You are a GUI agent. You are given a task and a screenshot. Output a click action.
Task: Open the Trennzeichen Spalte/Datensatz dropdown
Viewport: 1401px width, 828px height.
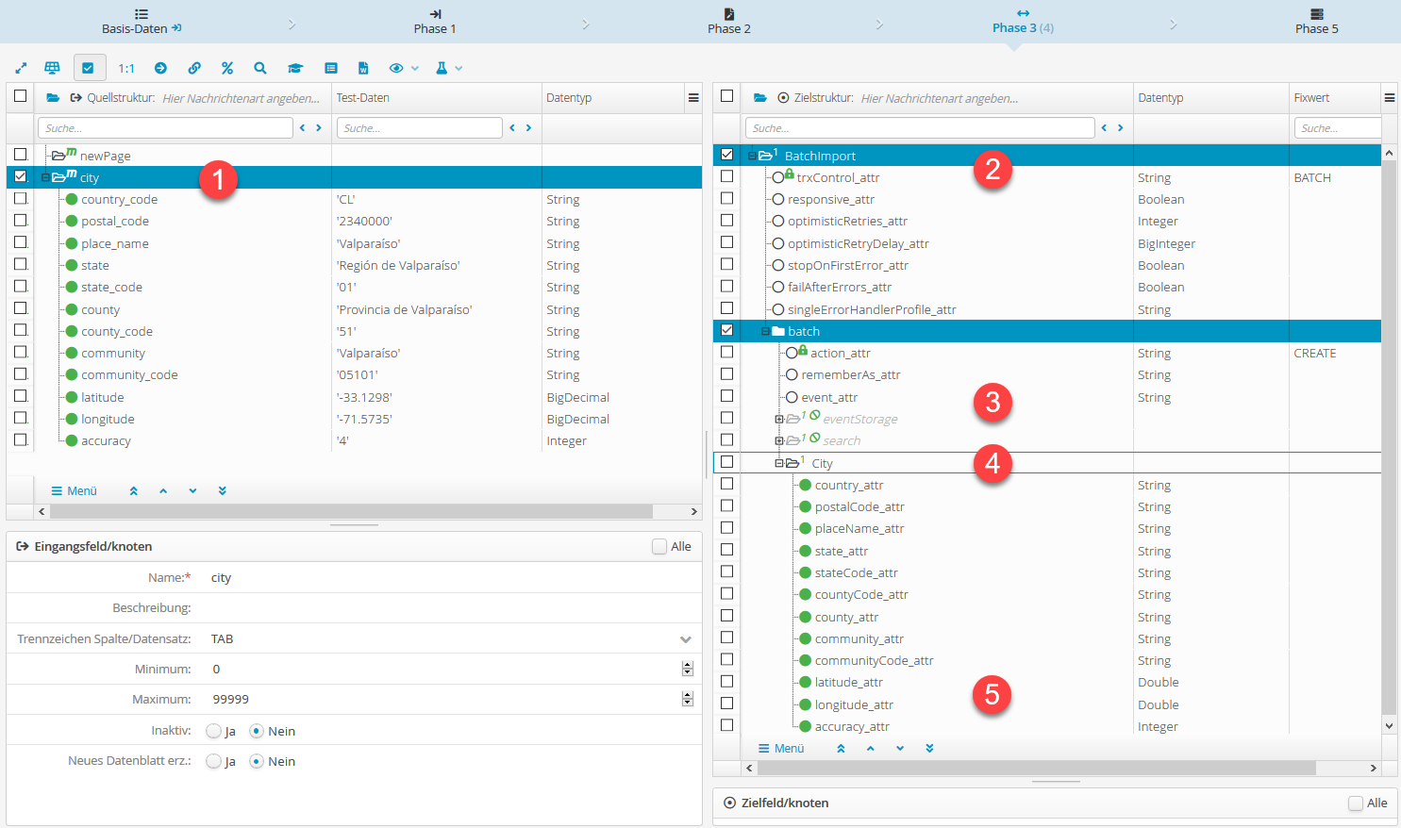pos(686,639)
